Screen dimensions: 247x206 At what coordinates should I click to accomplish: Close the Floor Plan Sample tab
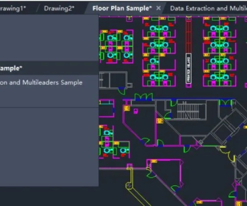point(158,8)
